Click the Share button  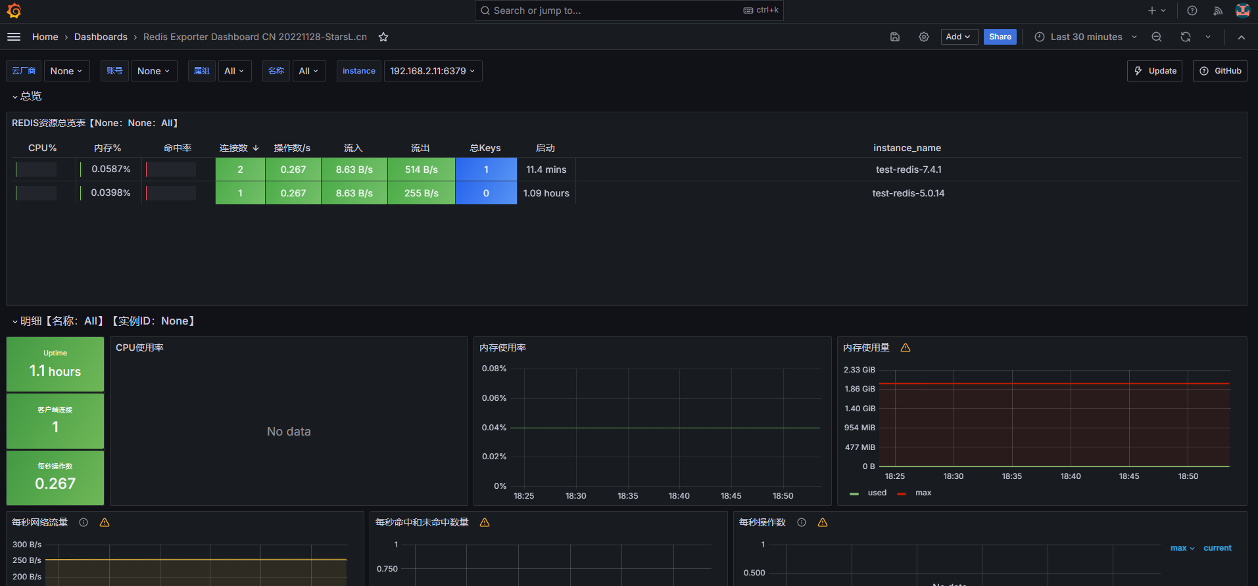click(1000, 37)
